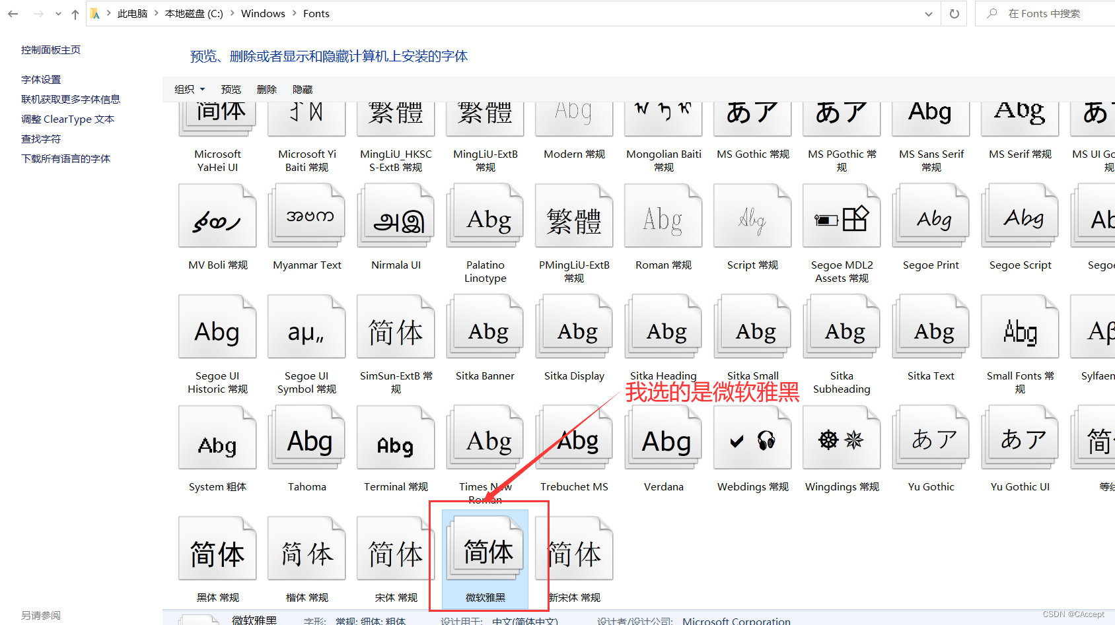The image size is (1115, 625).
Task: Click the MS Serif 常规 font name label
Action: pyautogui.click(x=1020, y=154)
